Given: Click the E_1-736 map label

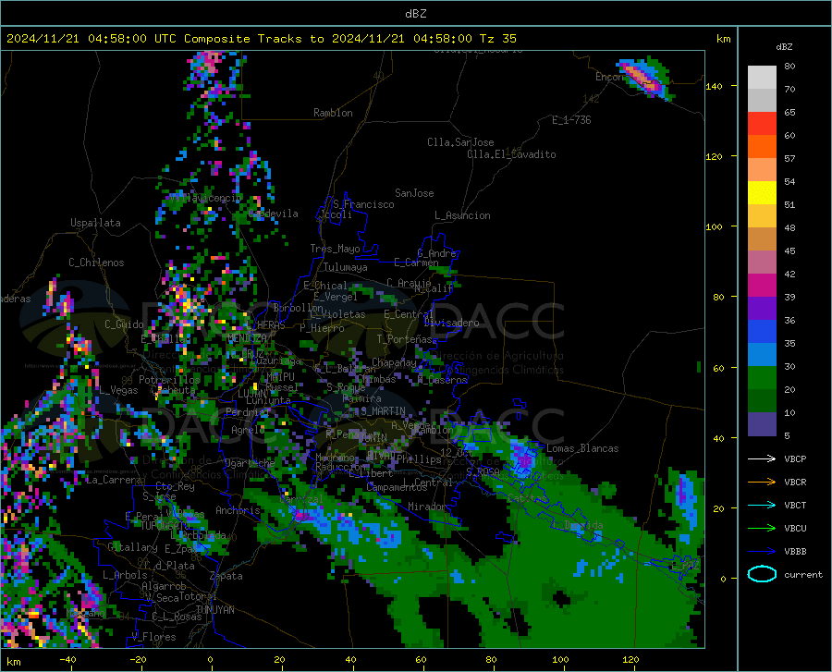Looking at the screenshot, I should [571, 120].
